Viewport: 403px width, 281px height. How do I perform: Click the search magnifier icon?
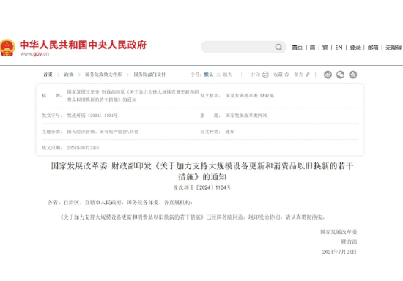tap(278, 47)
